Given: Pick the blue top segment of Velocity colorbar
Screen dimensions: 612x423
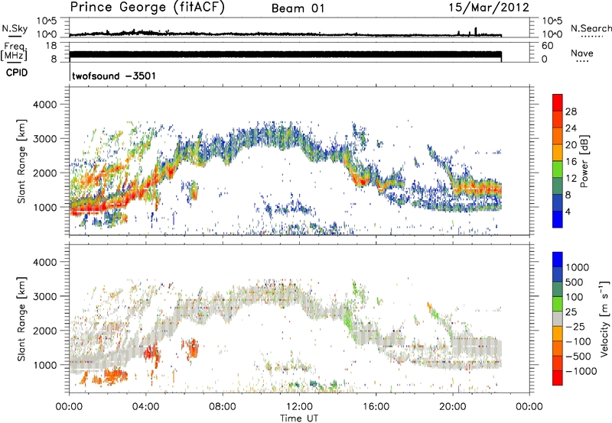Looking at the screenshot, I should point(558,260).
